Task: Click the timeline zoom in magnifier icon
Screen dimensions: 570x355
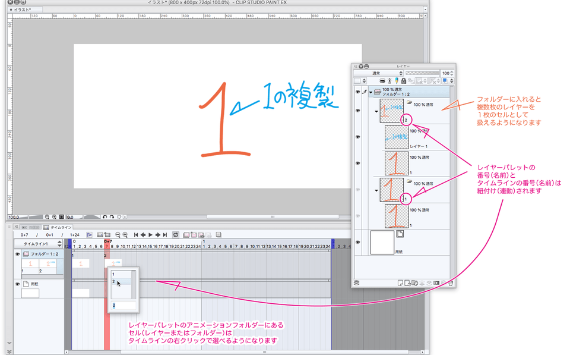Action: [x=125, y=235]
